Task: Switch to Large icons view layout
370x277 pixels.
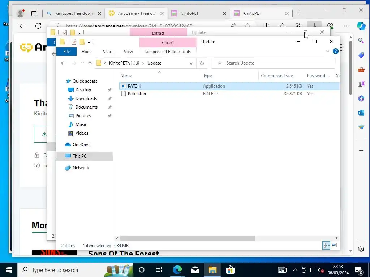Action: 334,245
